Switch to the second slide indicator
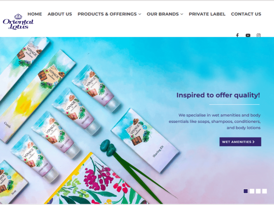The image size is (274, 205). [252, 191]
